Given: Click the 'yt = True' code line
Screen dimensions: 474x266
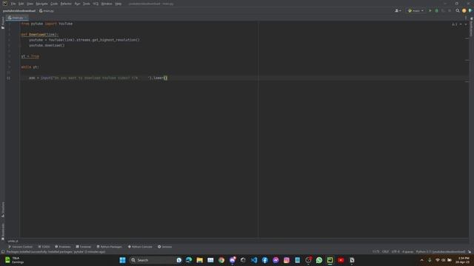Looking at the screenshot, I should tap(30, 56).
